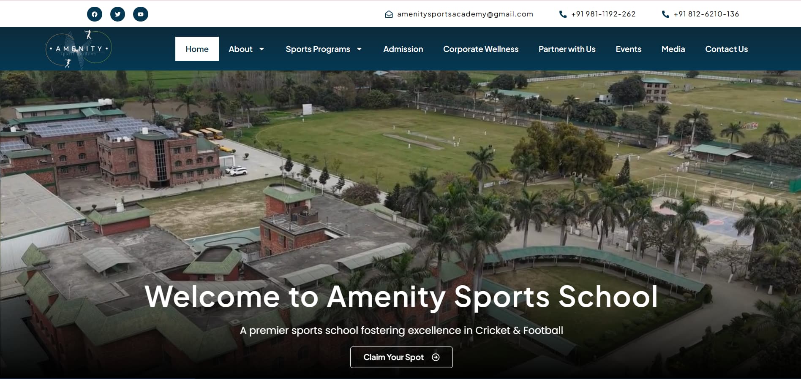Image resolution: width=801 pixels, height=379 pixels.
Task: Expand the Sports Programs dropdown arrow
Action: click(x=359, y=49)
